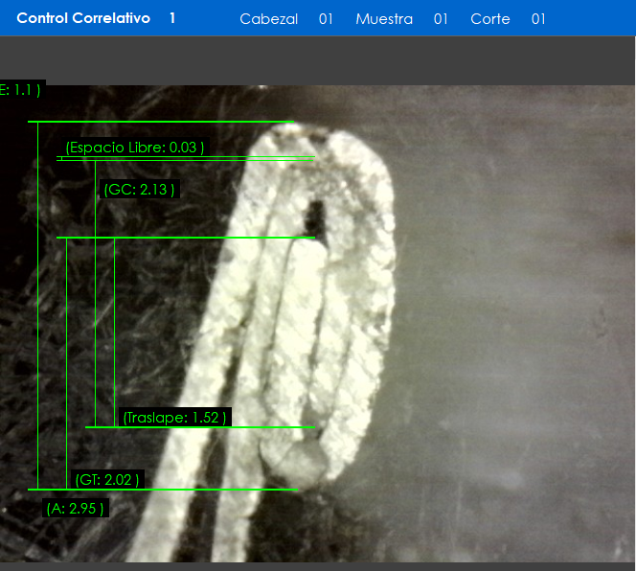
Task: Select the Control Correlativo value 1
Action: tap(172, 18)
